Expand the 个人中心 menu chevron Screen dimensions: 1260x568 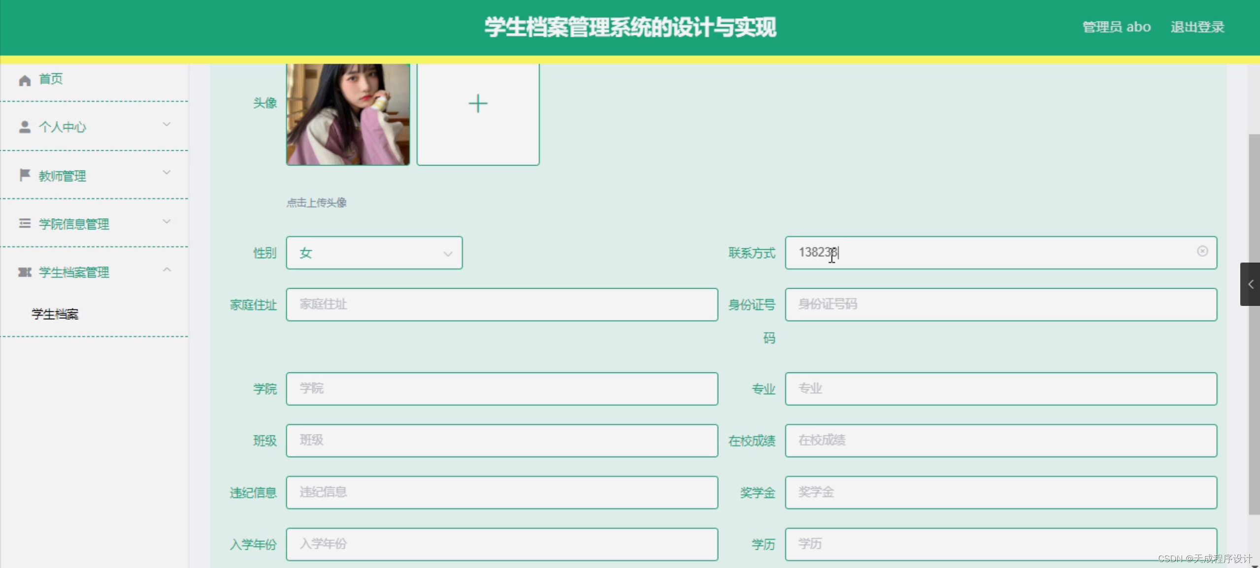coord(167,125)
